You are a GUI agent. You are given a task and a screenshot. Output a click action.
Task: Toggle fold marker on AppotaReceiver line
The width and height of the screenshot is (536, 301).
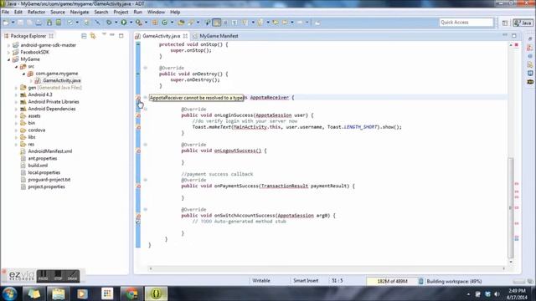[146, 97]
